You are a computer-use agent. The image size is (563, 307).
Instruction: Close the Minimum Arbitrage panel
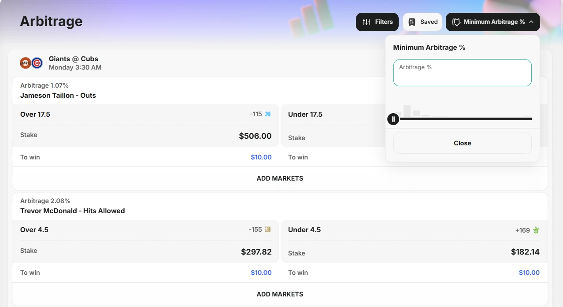pos(463,143)
